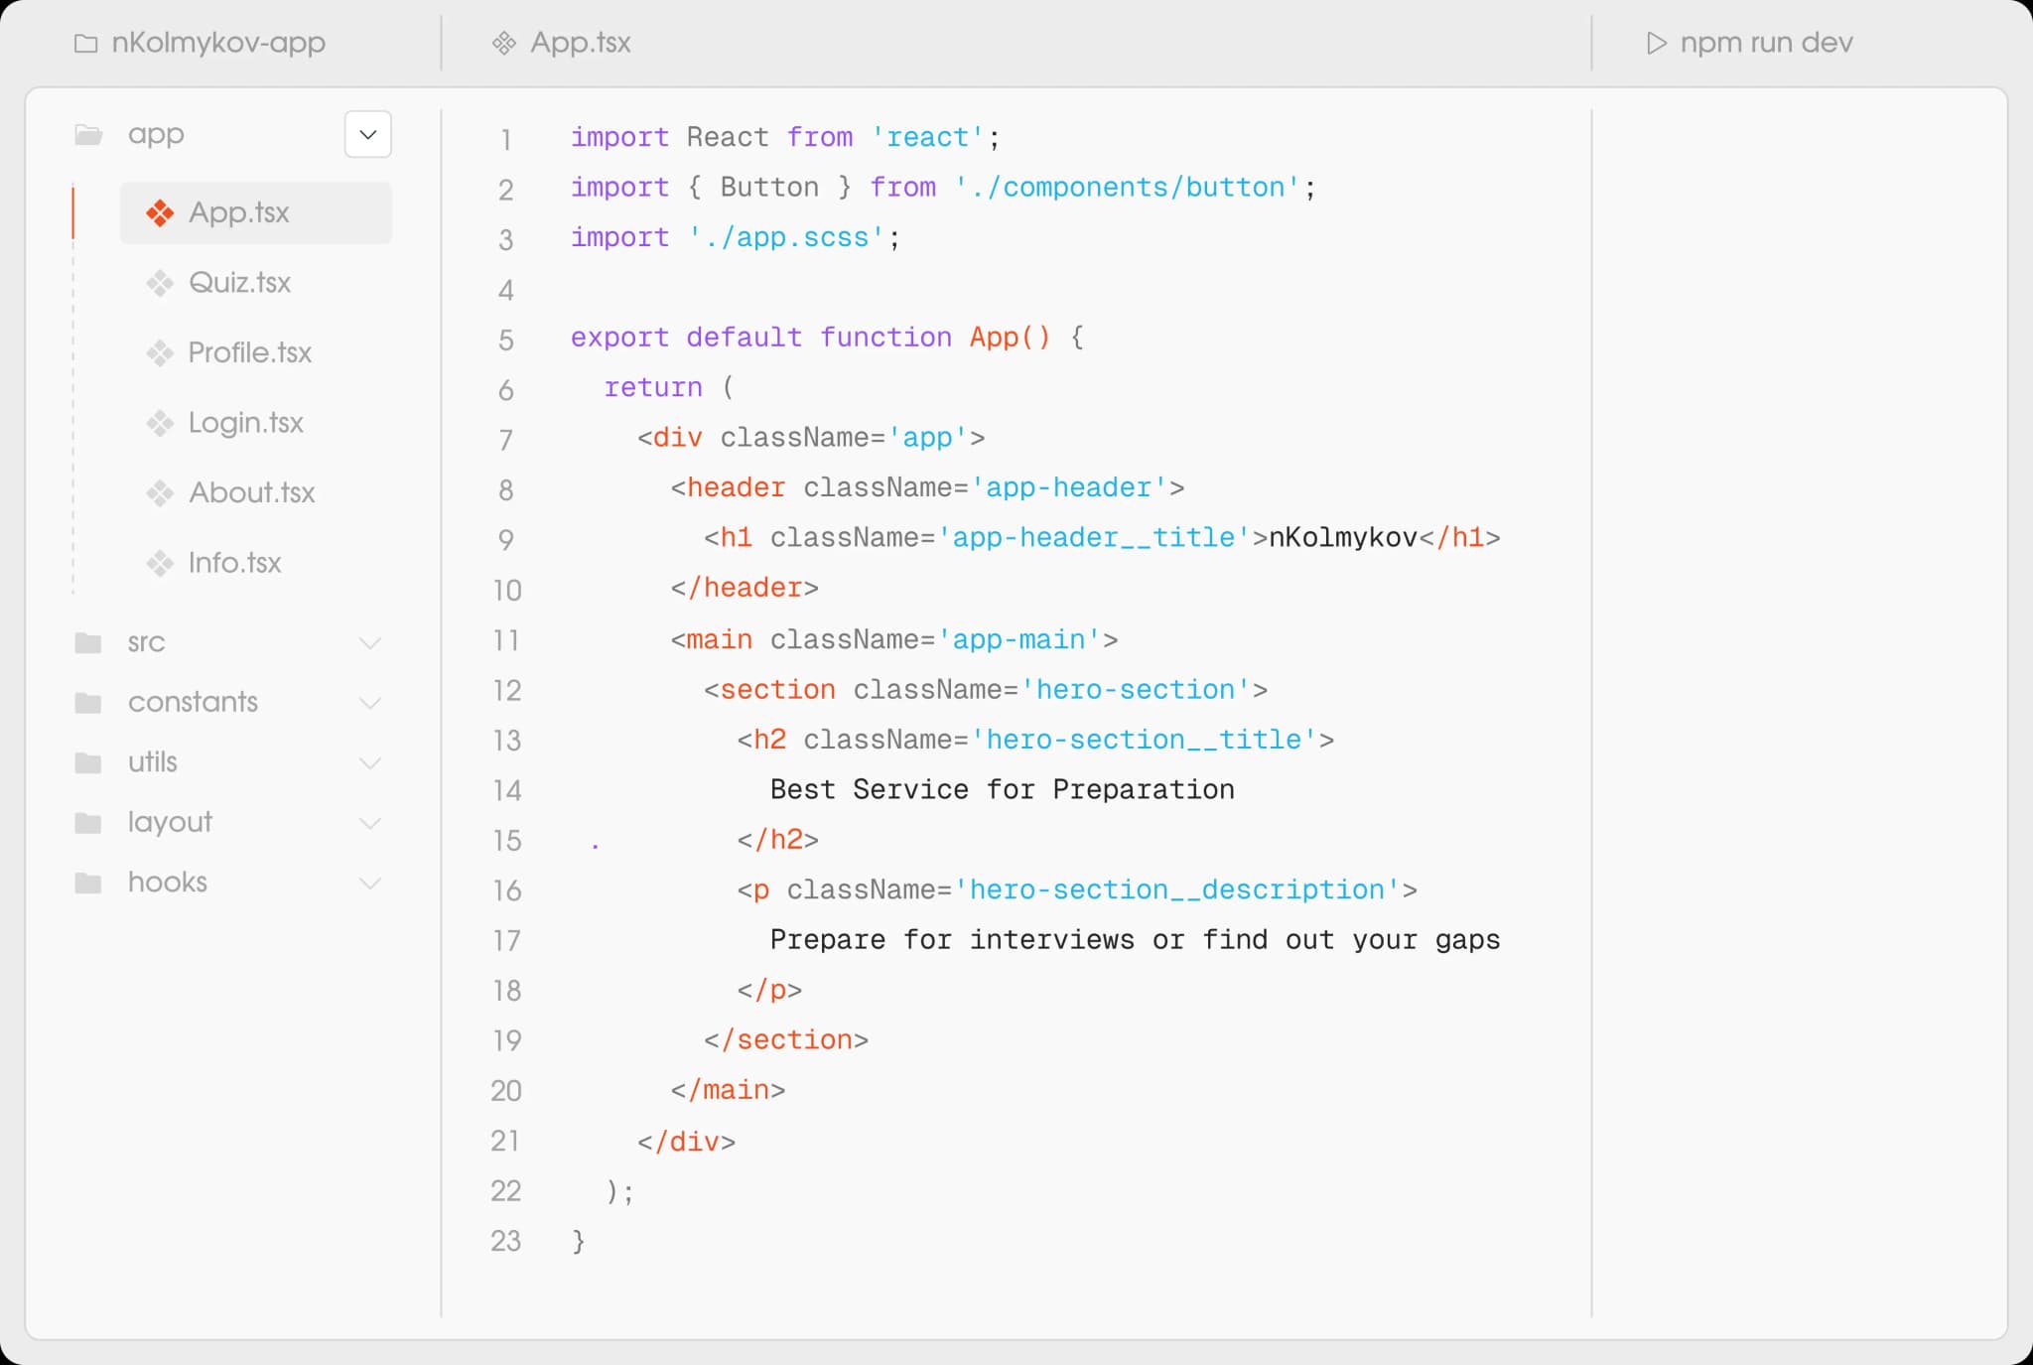Click the folder icon beside hooks
Image resolution: width=2033 pixels, height=1365 pixels.
coord(88,883)
